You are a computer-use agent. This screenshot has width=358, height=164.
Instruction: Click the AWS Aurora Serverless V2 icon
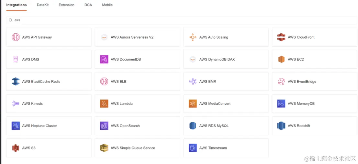tap(104, 37)
